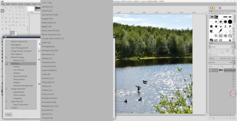Viewport: 237px width, 121px height.
Task: Select the Smudge tool
Action: 6,29
